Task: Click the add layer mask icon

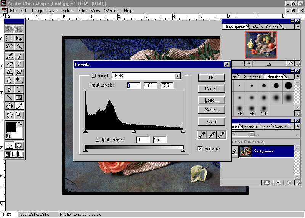Action: tap(266, 183)
